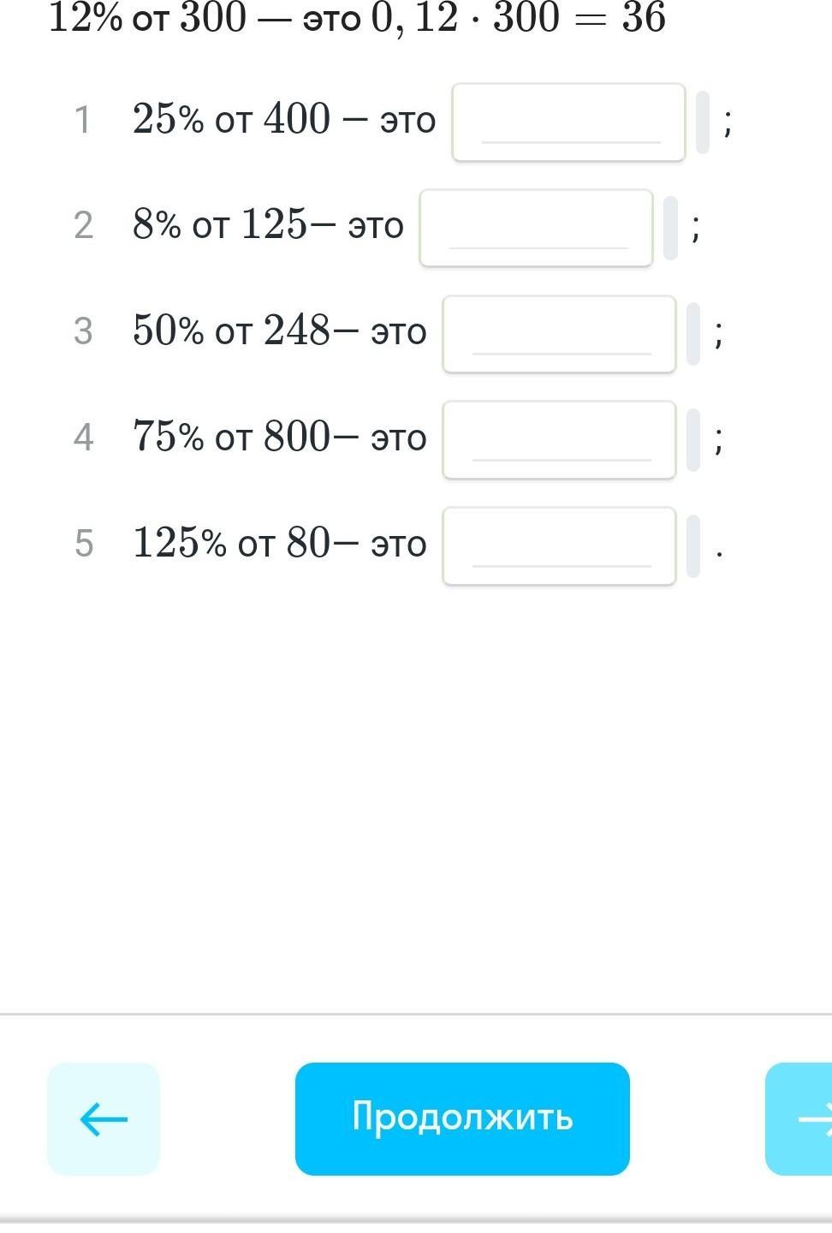Click the answer field for 75% от 800
This screenshot has width=832, height=1233.
[x=559, y=440]
